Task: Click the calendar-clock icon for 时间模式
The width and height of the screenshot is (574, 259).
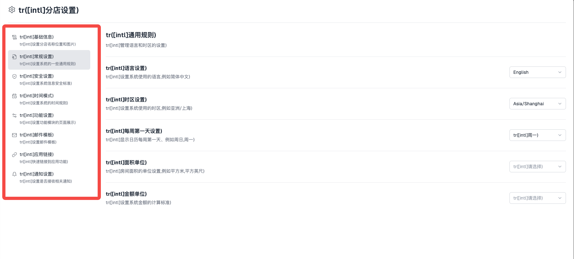Action: pyautogui.click(x=14, y=96)
